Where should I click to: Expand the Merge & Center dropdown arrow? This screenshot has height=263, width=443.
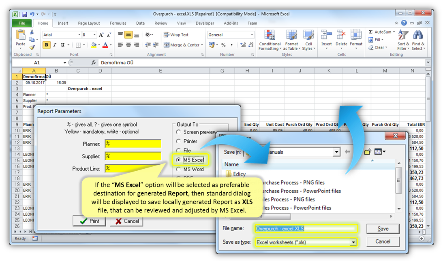[x=202, y=45]
